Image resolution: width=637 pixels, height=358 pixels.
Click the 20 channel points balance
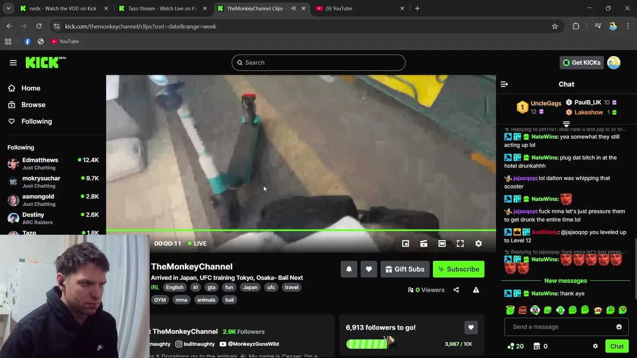click(x=516, y=346)
